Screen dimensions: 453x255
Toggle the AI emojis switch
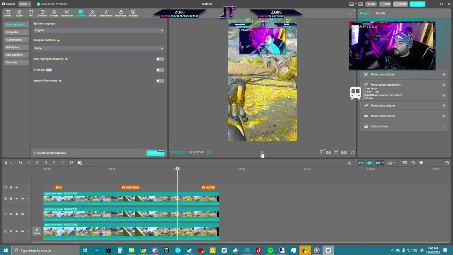[160, 70]
